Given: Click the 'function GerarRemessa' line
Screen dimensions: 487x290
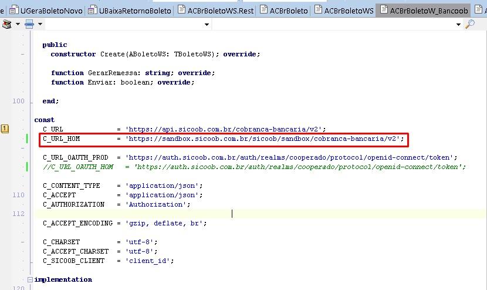Looking at the screenshot, I should pyautogui.click(x=133, y=73).
